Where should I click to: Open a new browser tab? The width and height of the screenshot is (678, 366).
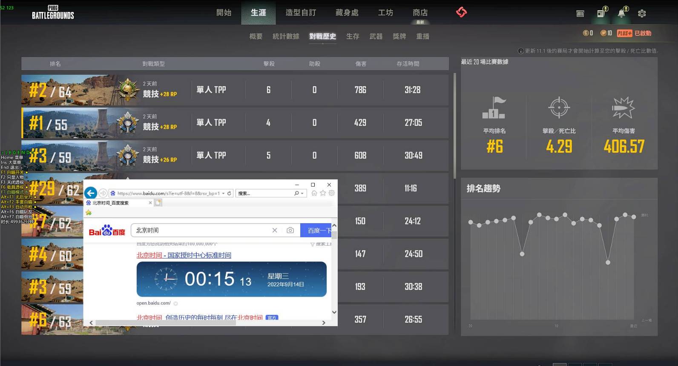pos(158,203)
